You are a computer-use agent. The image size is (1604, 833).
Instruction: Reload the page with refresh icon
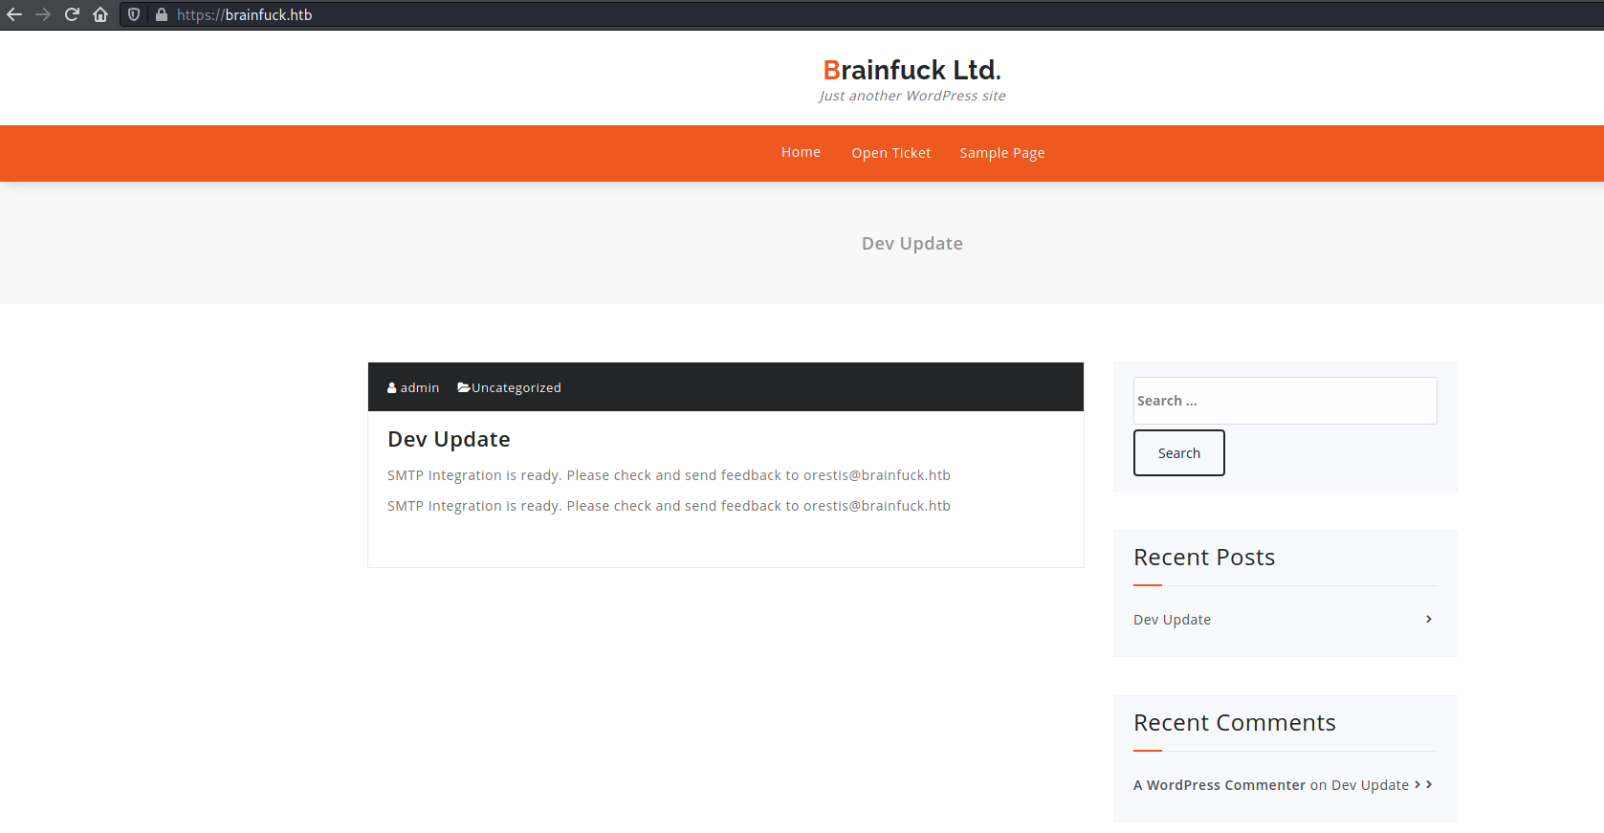pyautogui.click(x=72, y=14)
